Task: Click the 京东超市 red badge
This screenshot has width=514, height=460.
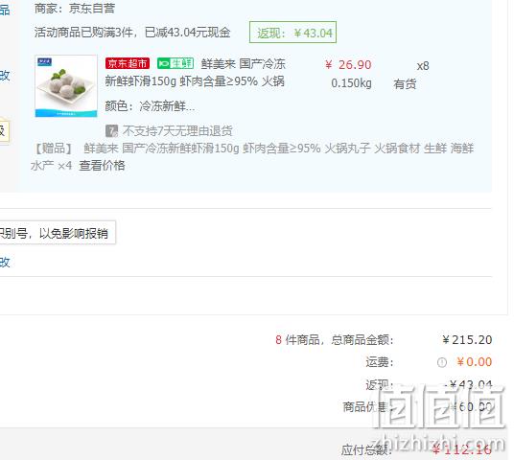Action: point(128,63)
